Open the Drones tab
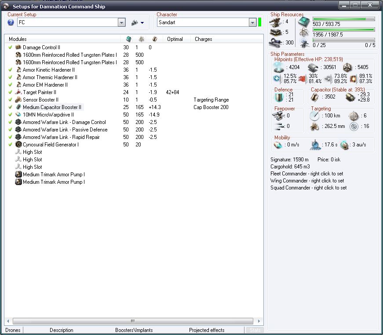The width and height of the screenshot is (383, 335). click(x=13, y=330)
